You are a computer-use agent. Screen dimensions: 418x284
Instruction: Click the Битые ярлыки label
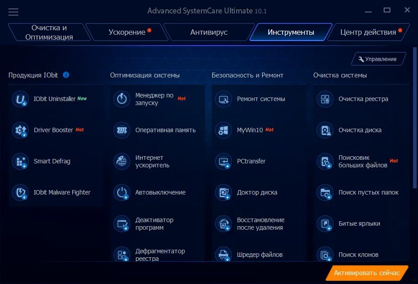click(359, 223)
